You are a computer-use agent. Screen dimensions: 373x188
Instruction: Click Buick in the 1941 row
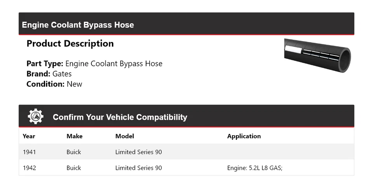pos(74,152)
